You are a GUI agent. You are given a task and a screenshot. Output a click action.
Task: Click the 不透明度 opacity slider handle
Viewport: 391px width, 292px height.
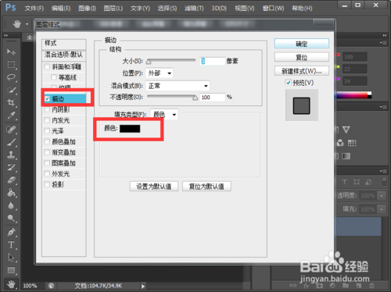coord(195,98)
